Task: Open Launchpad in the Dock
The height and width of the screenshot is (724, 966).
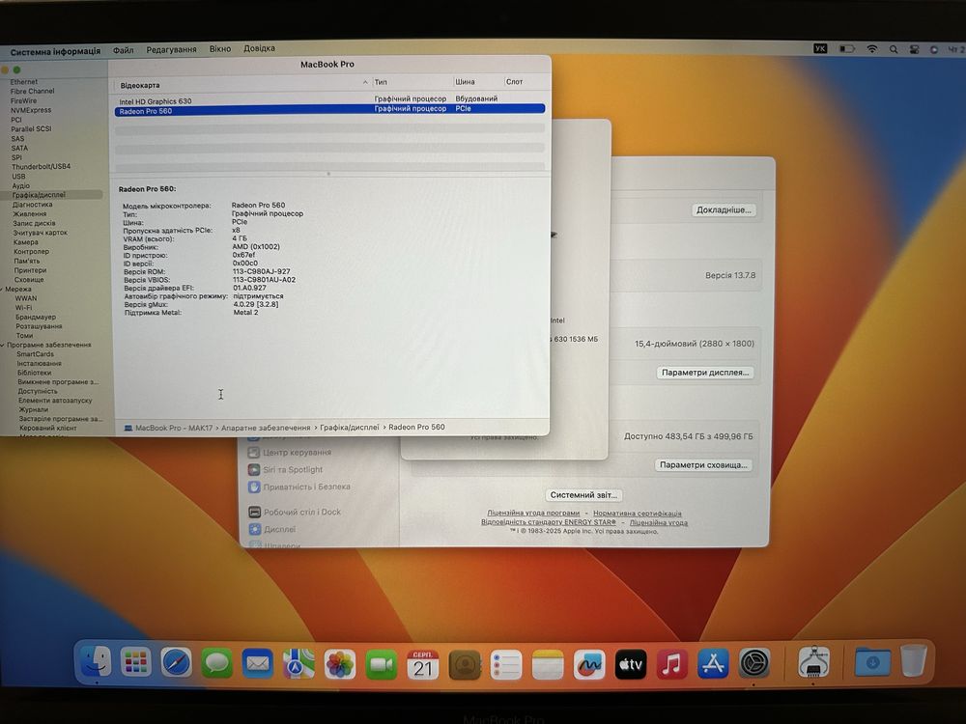Action: pyautogui.click(x=135, y=662)
